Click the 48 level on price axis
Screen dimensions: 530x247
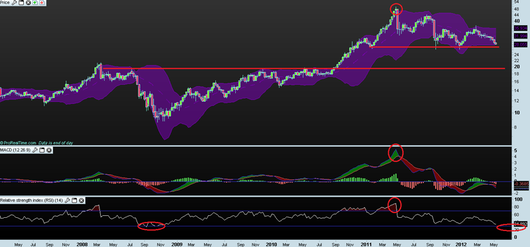coord(517,9)
